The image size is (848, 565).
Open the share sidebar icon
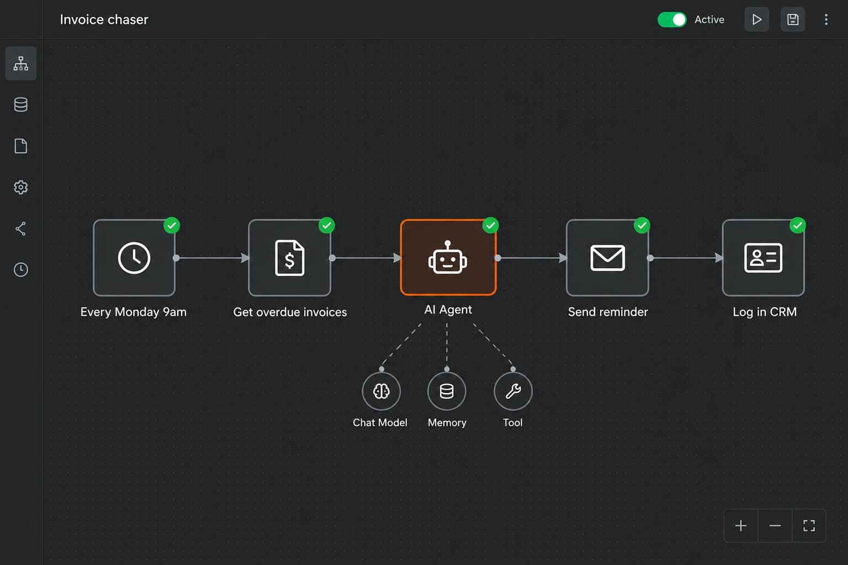click(x=21, y=228)
